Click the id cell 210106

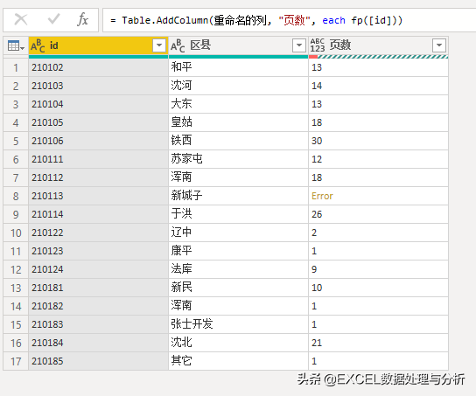click(x=98, y=141)
